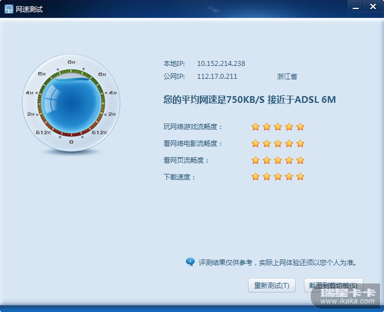Click 截图到剪切板(S) screenshot button
The image size is (384, 312).
[333, 285]
